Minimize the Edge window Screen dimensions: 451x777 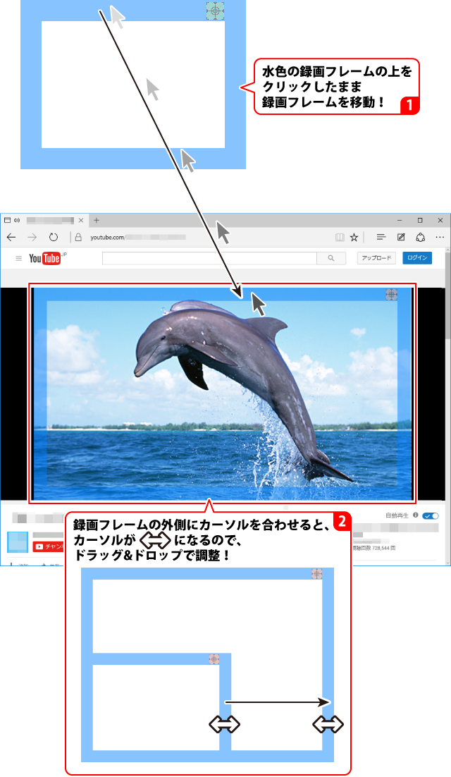click(x=400, y=220)
